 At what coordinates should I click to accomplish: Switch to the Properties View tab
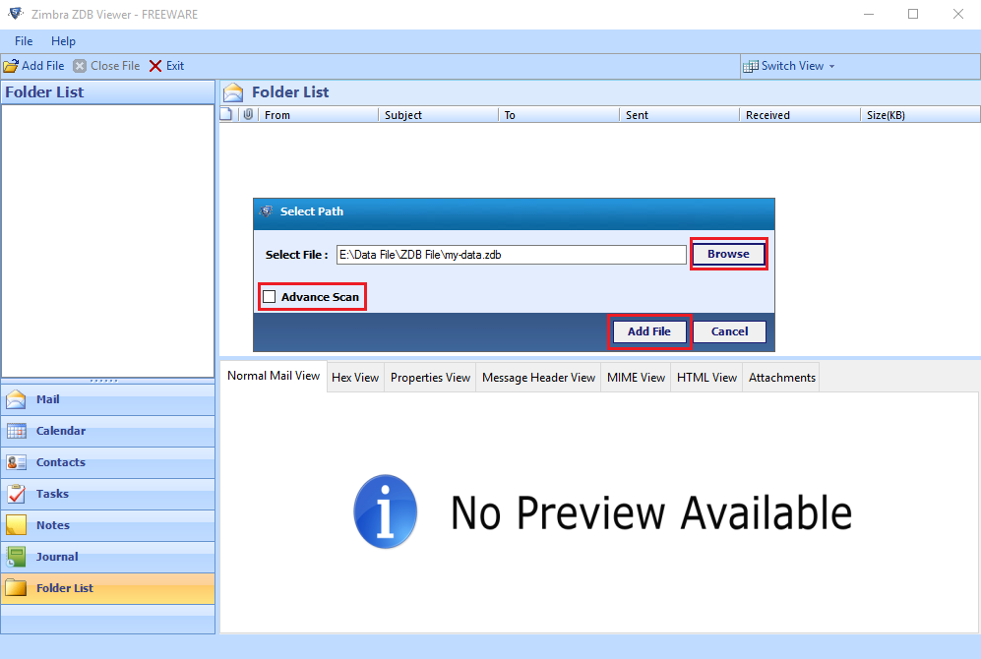tap(430, 378)
